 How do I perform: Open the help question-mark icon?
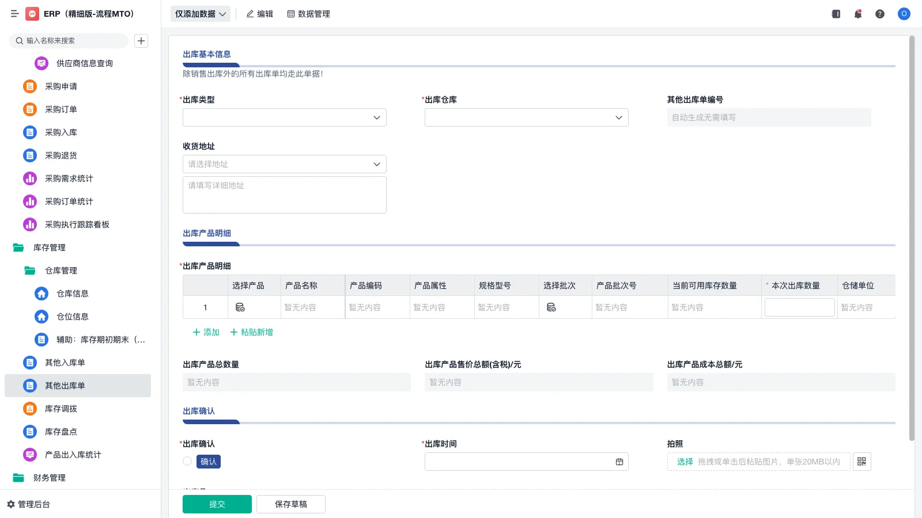880,14
